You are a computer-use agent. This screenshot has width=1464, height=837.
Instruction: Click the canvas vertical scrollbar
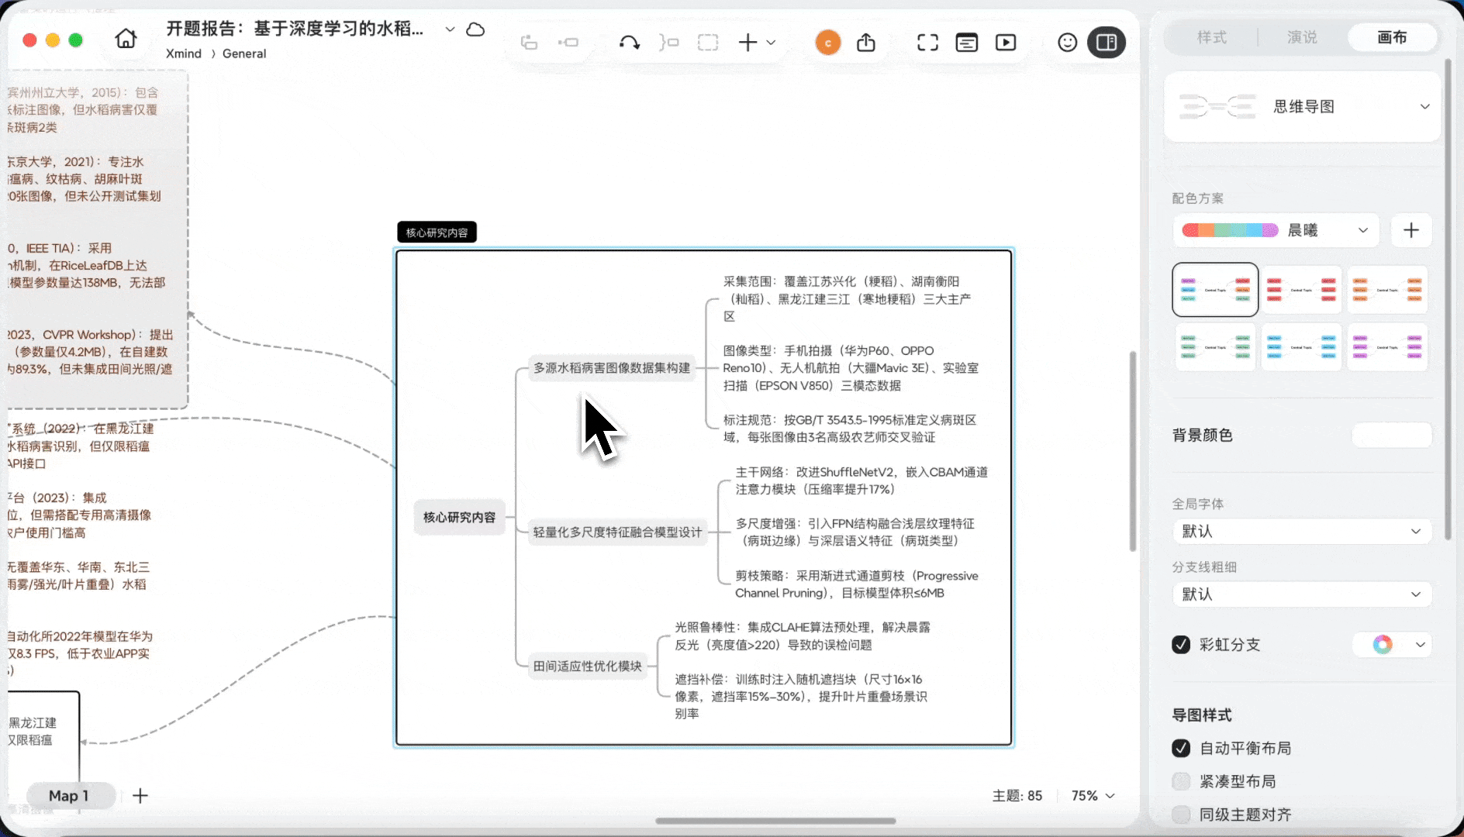[x=1132, y=451]
